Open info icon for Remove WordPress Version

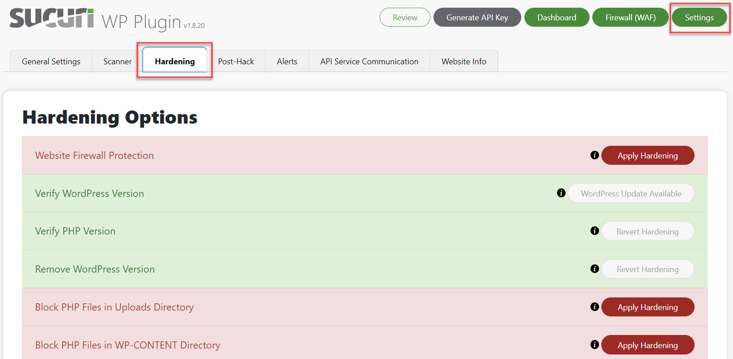click(x=595, y=269)
